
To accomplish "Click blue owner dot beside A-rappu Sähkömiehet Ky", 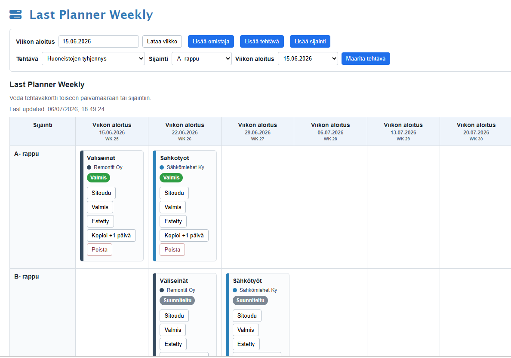I will (x=162, y=167).
